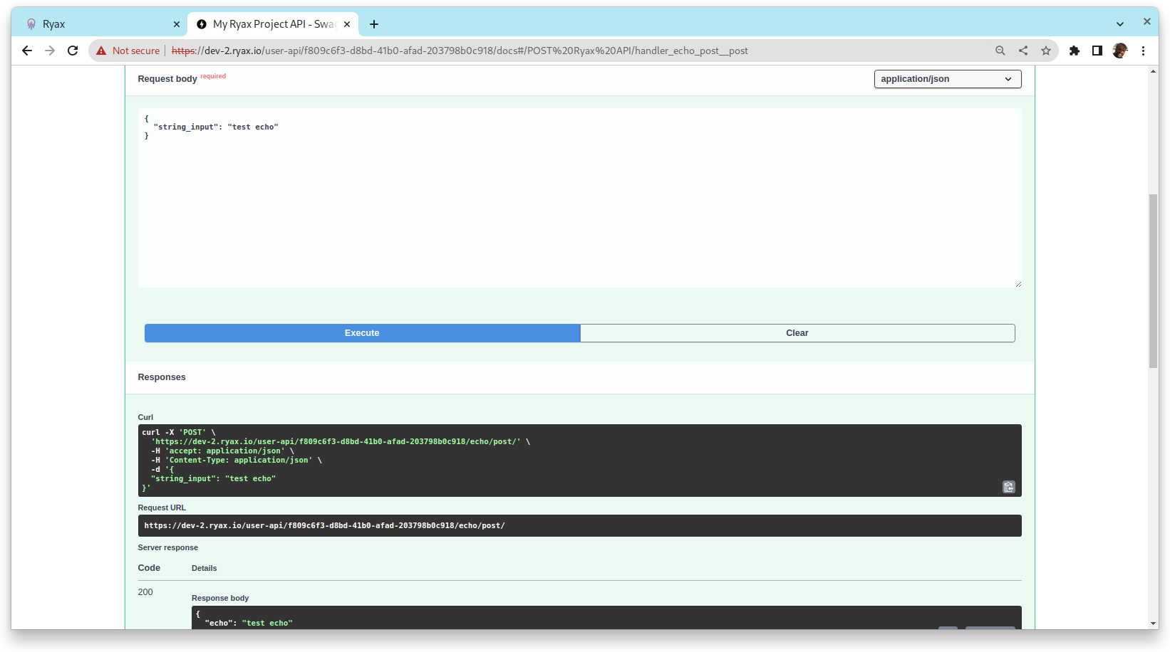This screenshot has height=652, width=1170.
Task: Go back with the browser back arrow
Action: [x=27, y=51]
